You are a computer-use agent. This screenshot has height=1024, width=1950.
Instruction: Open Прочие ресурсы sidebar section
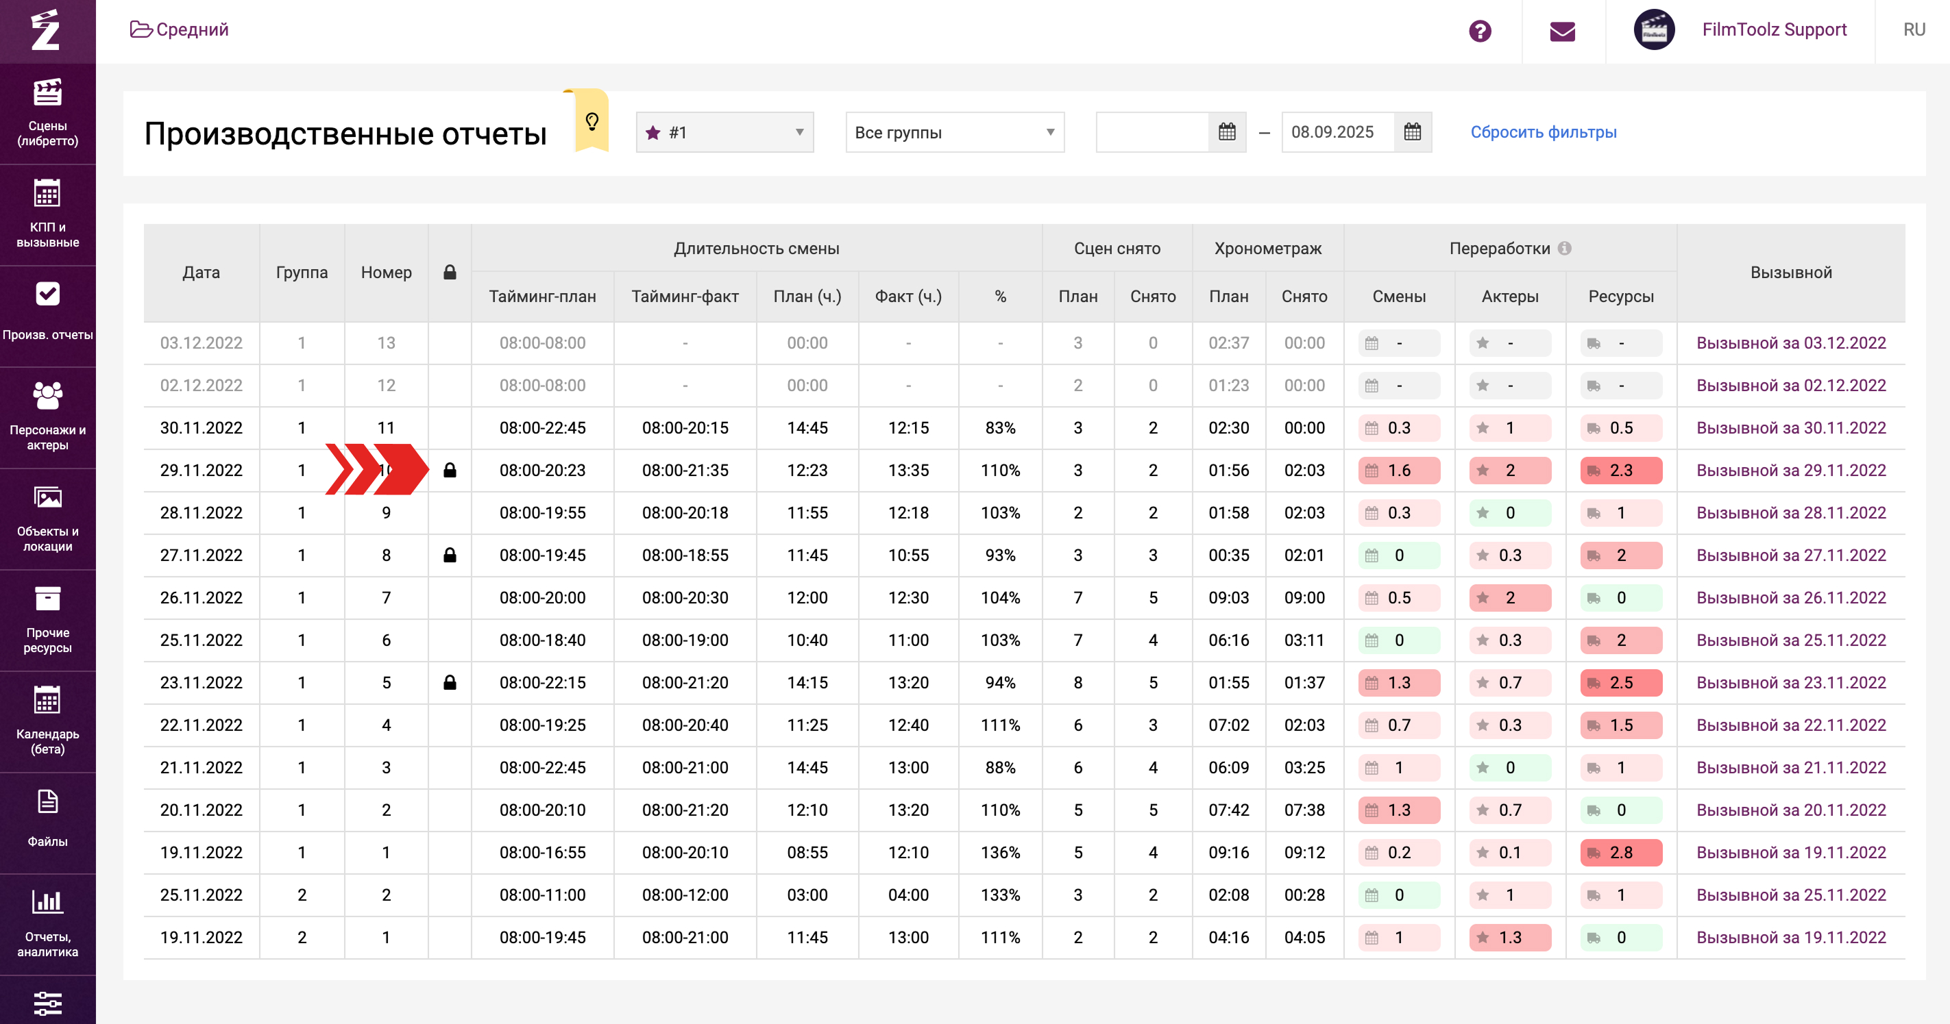(48, 620)
